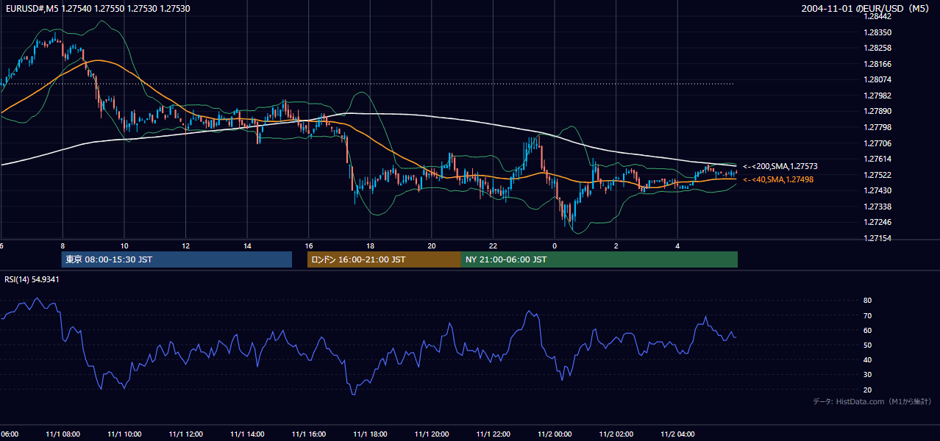Viewport: 940px width, 441px height.
Task: Click price axis value 1.27890
Action: point(878,111)
